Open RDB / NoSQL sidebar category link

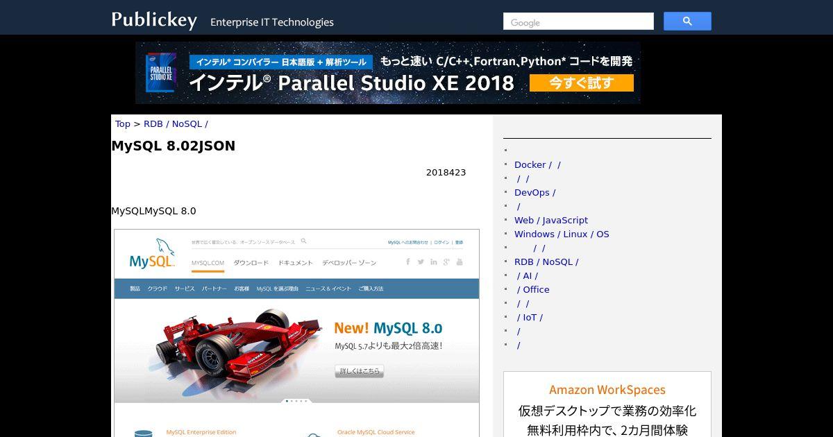[546, 262]
